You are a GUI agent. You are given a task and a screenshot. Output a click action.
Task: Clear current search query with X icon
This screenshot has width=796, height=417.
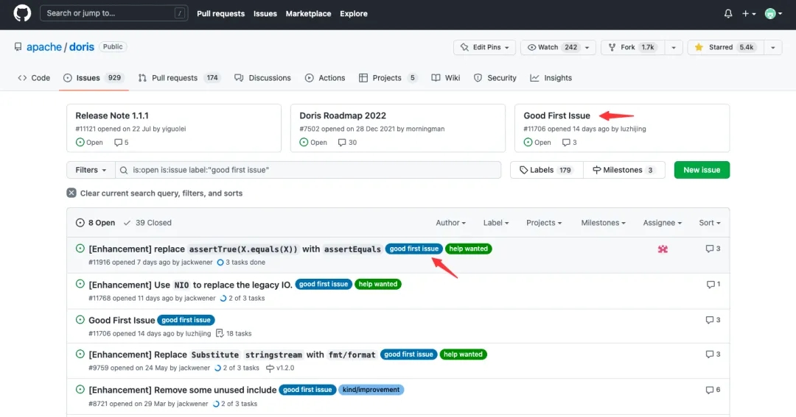(x=71, y=193)
